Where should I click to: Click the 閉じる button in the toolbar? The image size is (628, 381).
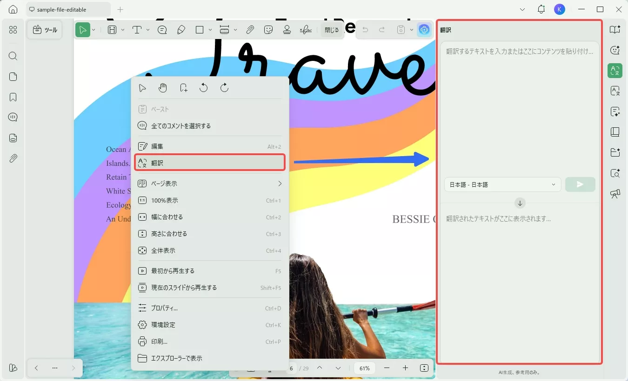pos(331,29)
